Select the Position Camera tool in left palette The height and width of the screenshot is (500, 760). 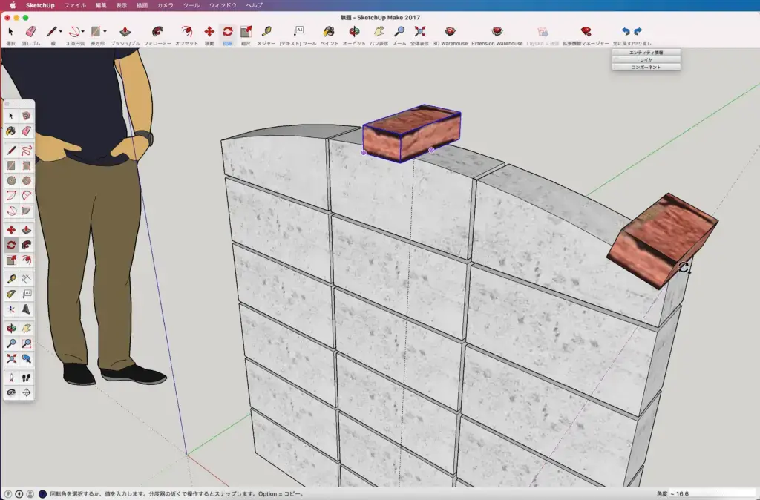click(11, 378)
